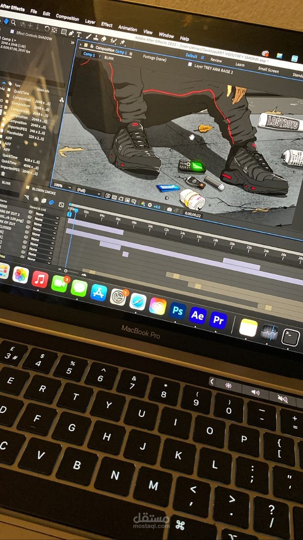Select the Type text tool
This screenshot has height=540, width=303.
pyautogui.click(x=79, y=35)
